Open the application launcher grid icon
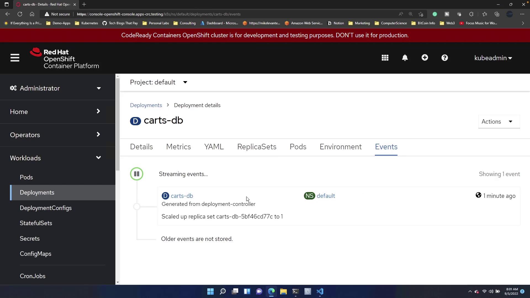530x298 pixels. point(385,58)
